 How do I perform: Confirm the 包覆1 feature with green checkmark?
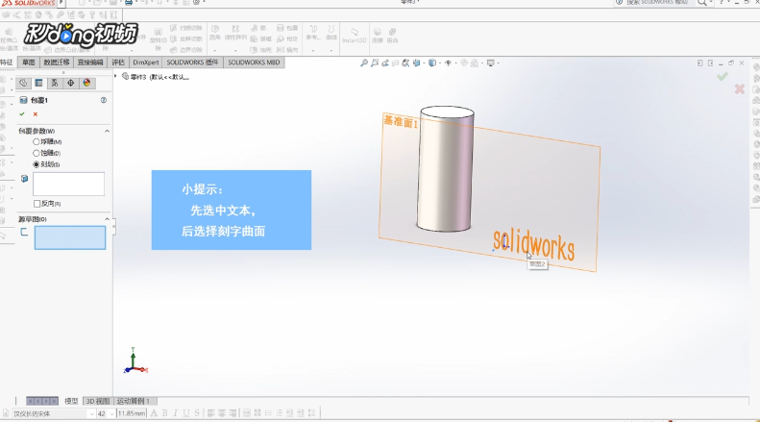tap(22, 114)
